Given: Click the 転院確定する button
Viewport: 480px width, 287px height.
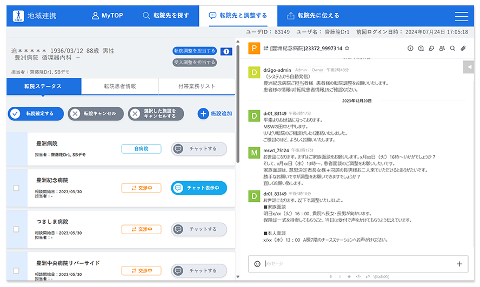Looking at the screenshot, I should point(36,114).
